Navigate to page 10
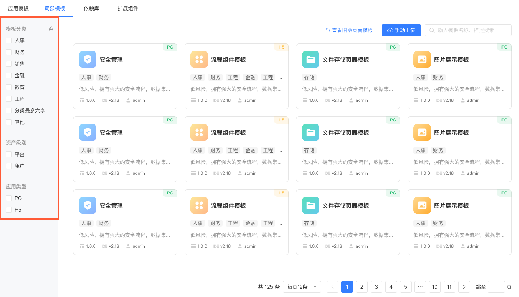The width and height of the screenshot is (519, 297). (x=435, y=287)
